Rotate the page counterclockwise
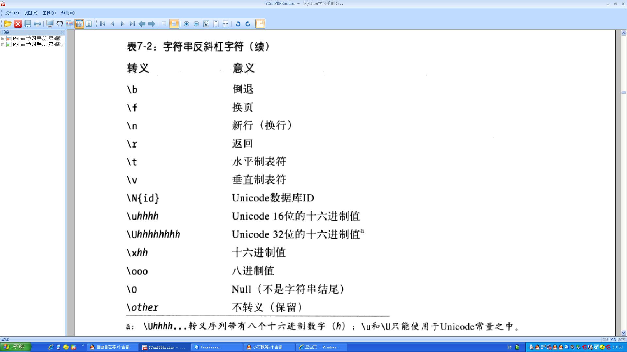Image resolution: width=627 pixels, height=352 pixels. 238,24
